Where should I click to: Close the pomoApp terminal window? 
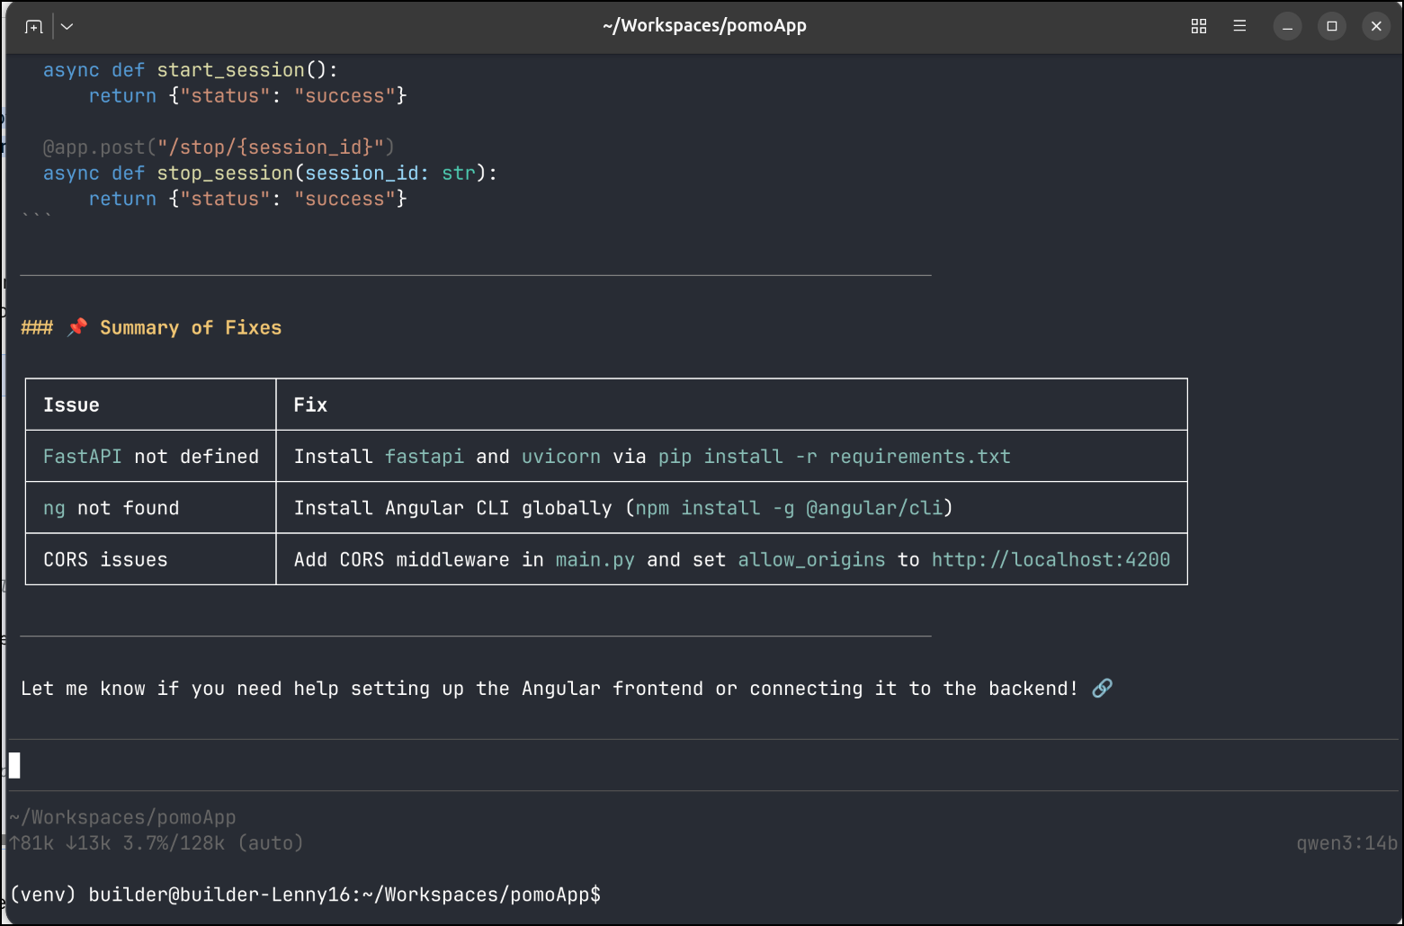point(1376,26)
